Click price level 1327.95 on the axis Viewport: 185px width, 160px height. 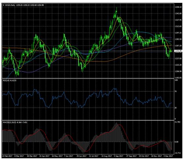(178, 20)
